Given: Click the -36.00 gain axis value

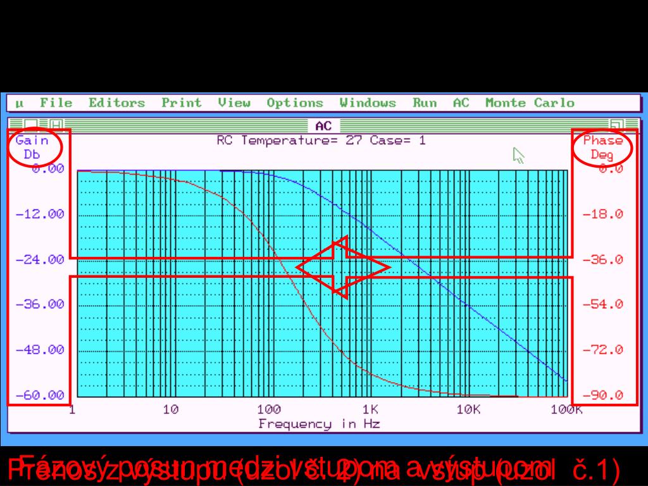Looking at the screenshot, I should [x=40, y=304].
